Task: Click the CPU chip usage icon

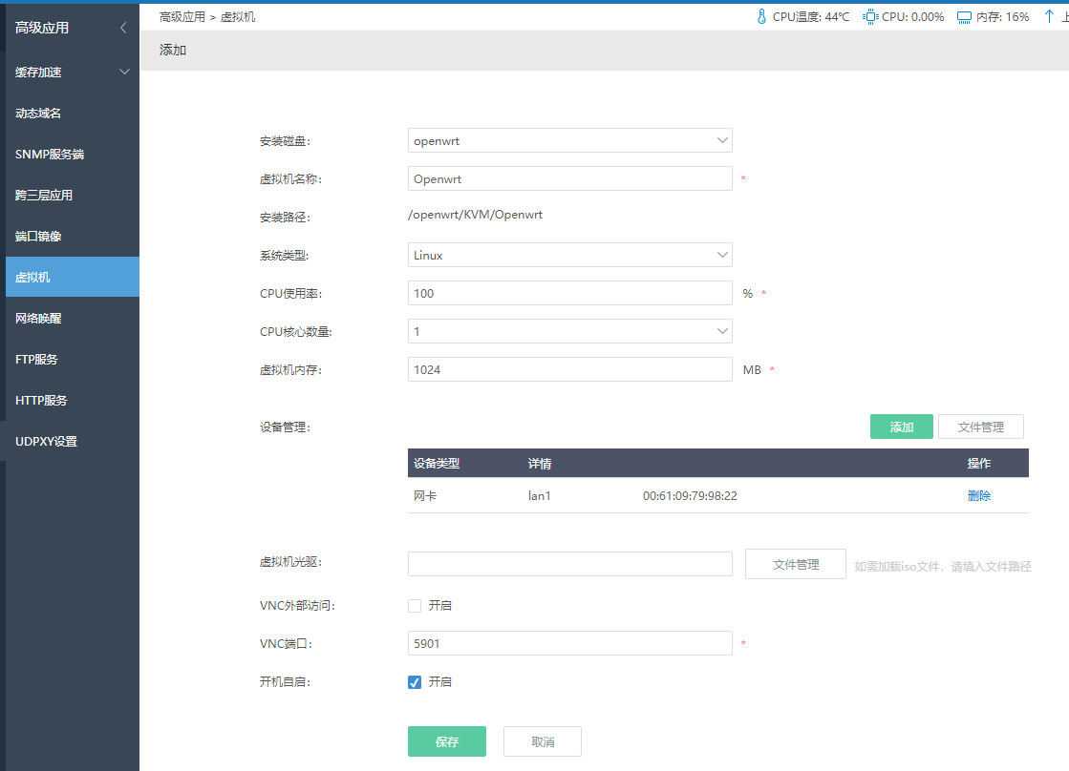Action: (x=870, y=16)
